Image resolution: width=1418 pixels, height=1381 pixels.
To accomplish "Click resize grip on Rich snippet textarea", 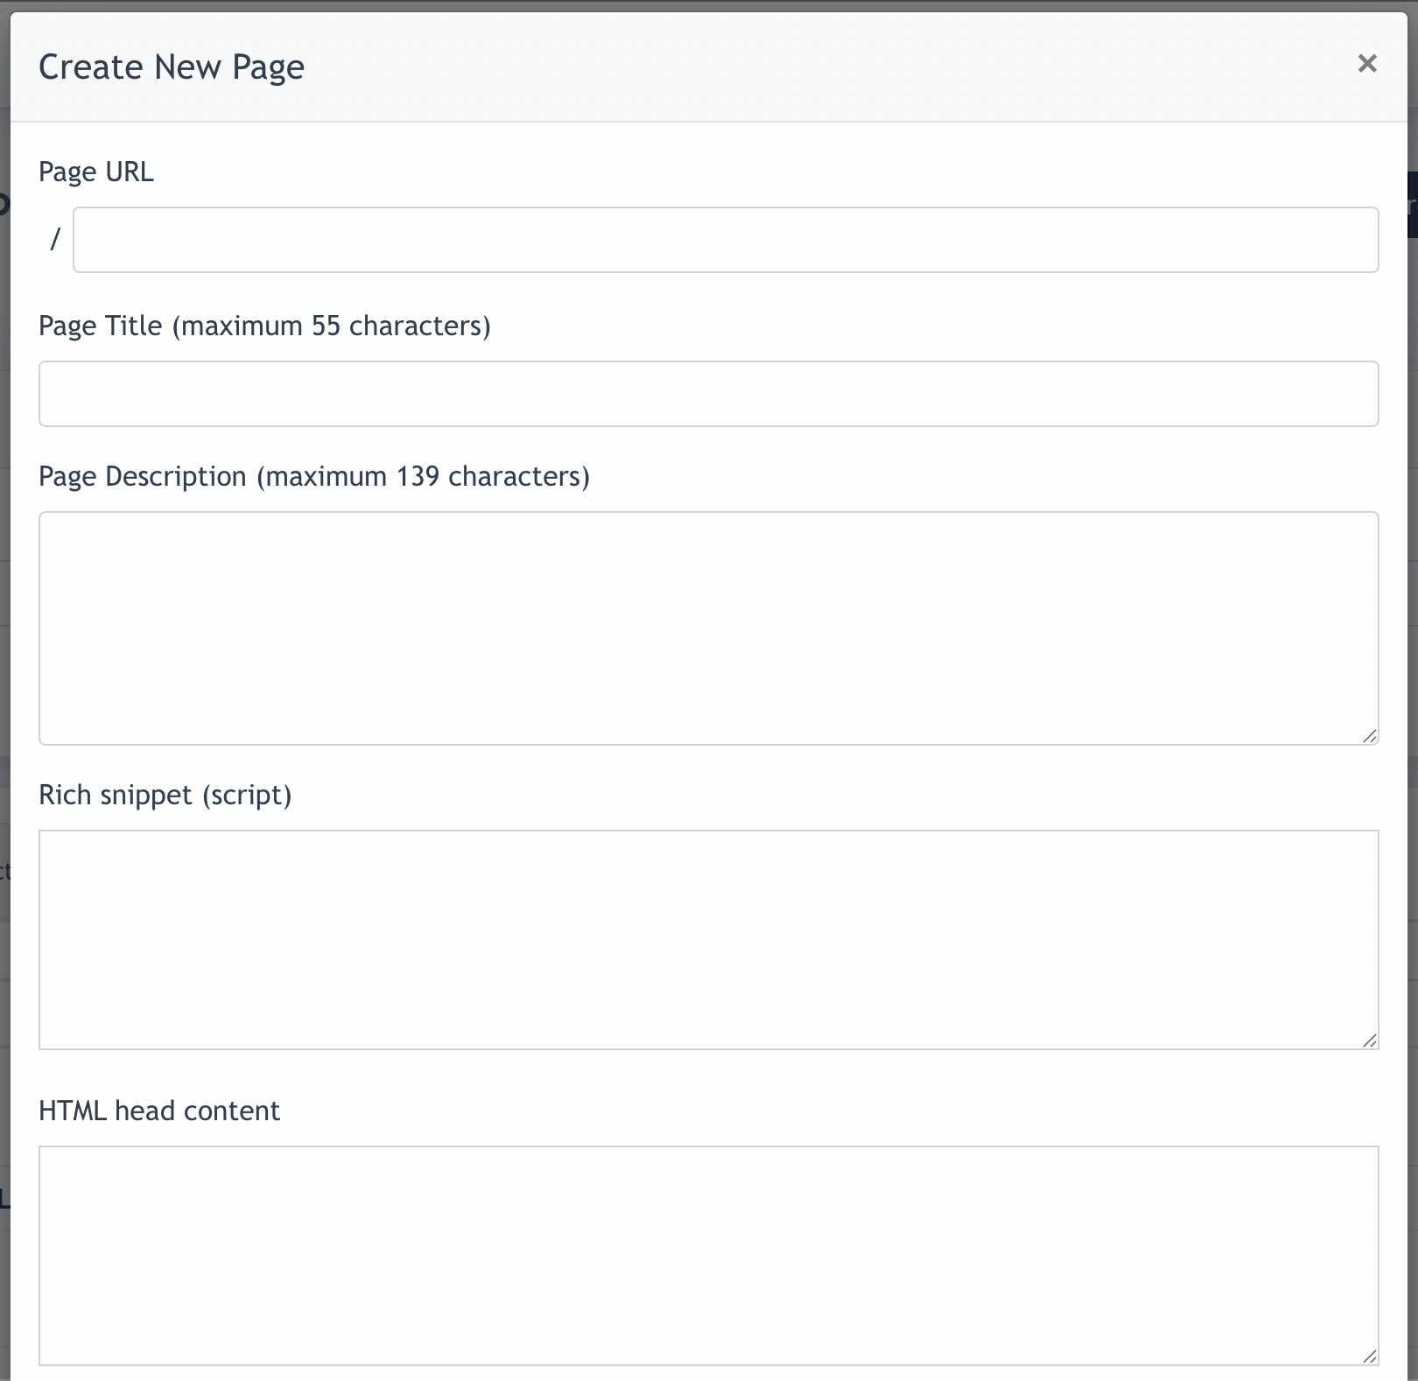I will tap(1370, 1041).
